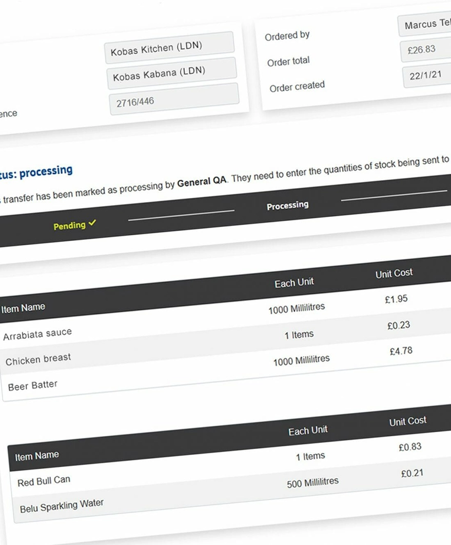This screenshot has height=545, width=451.
Task: Click the progress line between Pending and Processing
Action: pyautogui.click(x=181, y=215)
